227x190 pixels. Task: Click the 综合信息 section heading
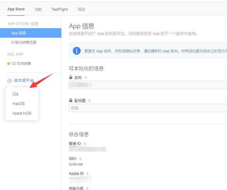click(79, 134)
